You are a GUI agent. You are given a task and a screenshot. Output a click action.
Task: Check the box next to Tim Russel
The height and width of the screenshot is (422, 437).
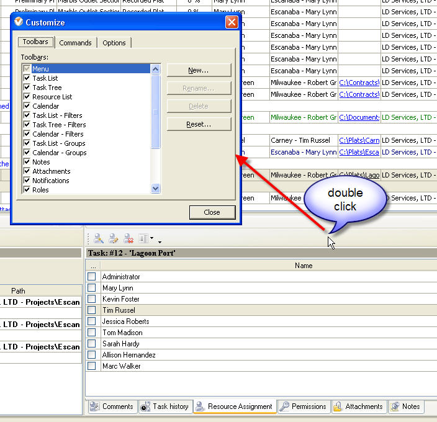(x=92, y=310)
